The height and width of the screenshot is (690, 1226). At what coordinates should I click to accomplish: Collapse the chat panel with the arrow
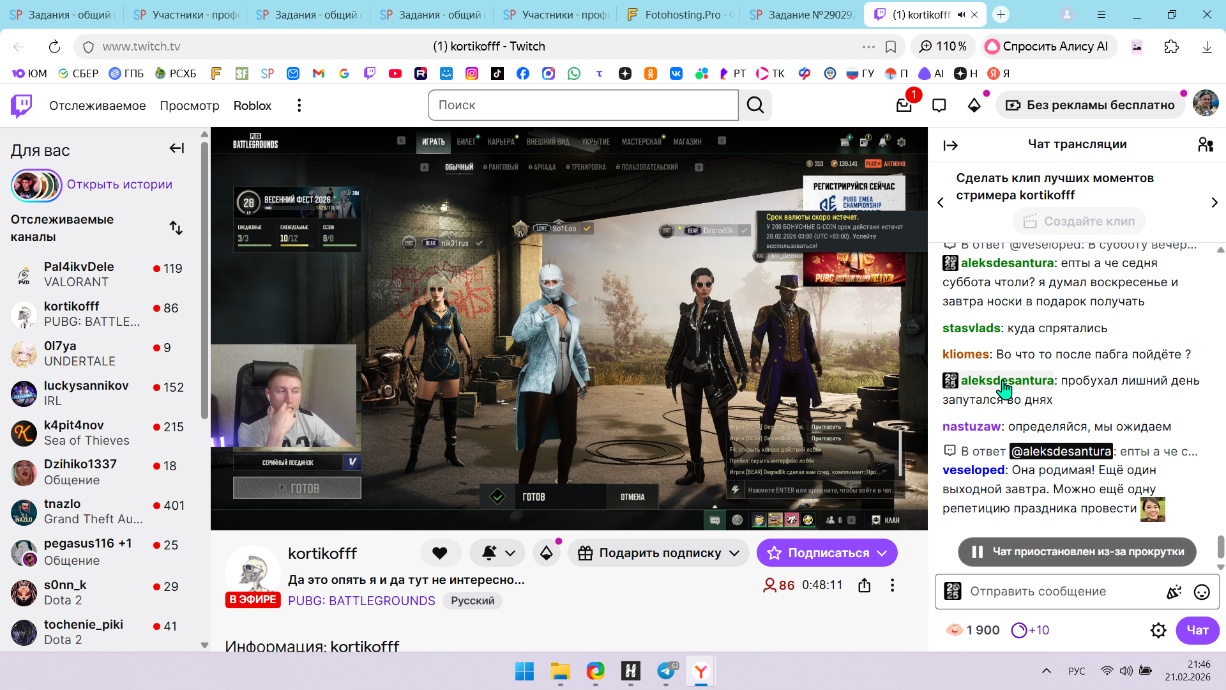pyautogui.click(x=950, y=145)
